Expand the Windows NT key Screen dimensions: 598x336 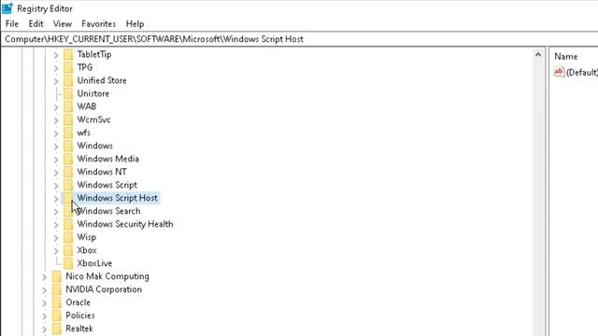coord(56,173)
